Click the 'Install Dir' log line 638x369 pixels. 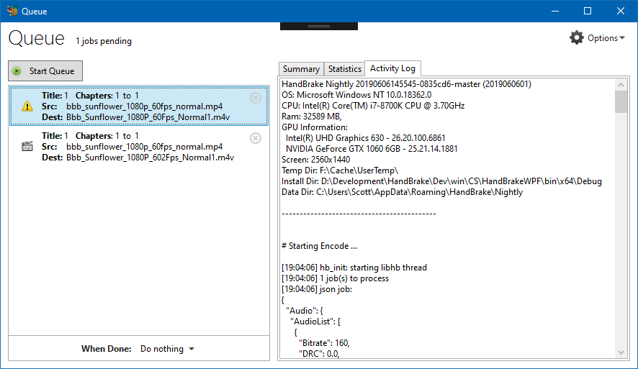(x=441, y=181)
